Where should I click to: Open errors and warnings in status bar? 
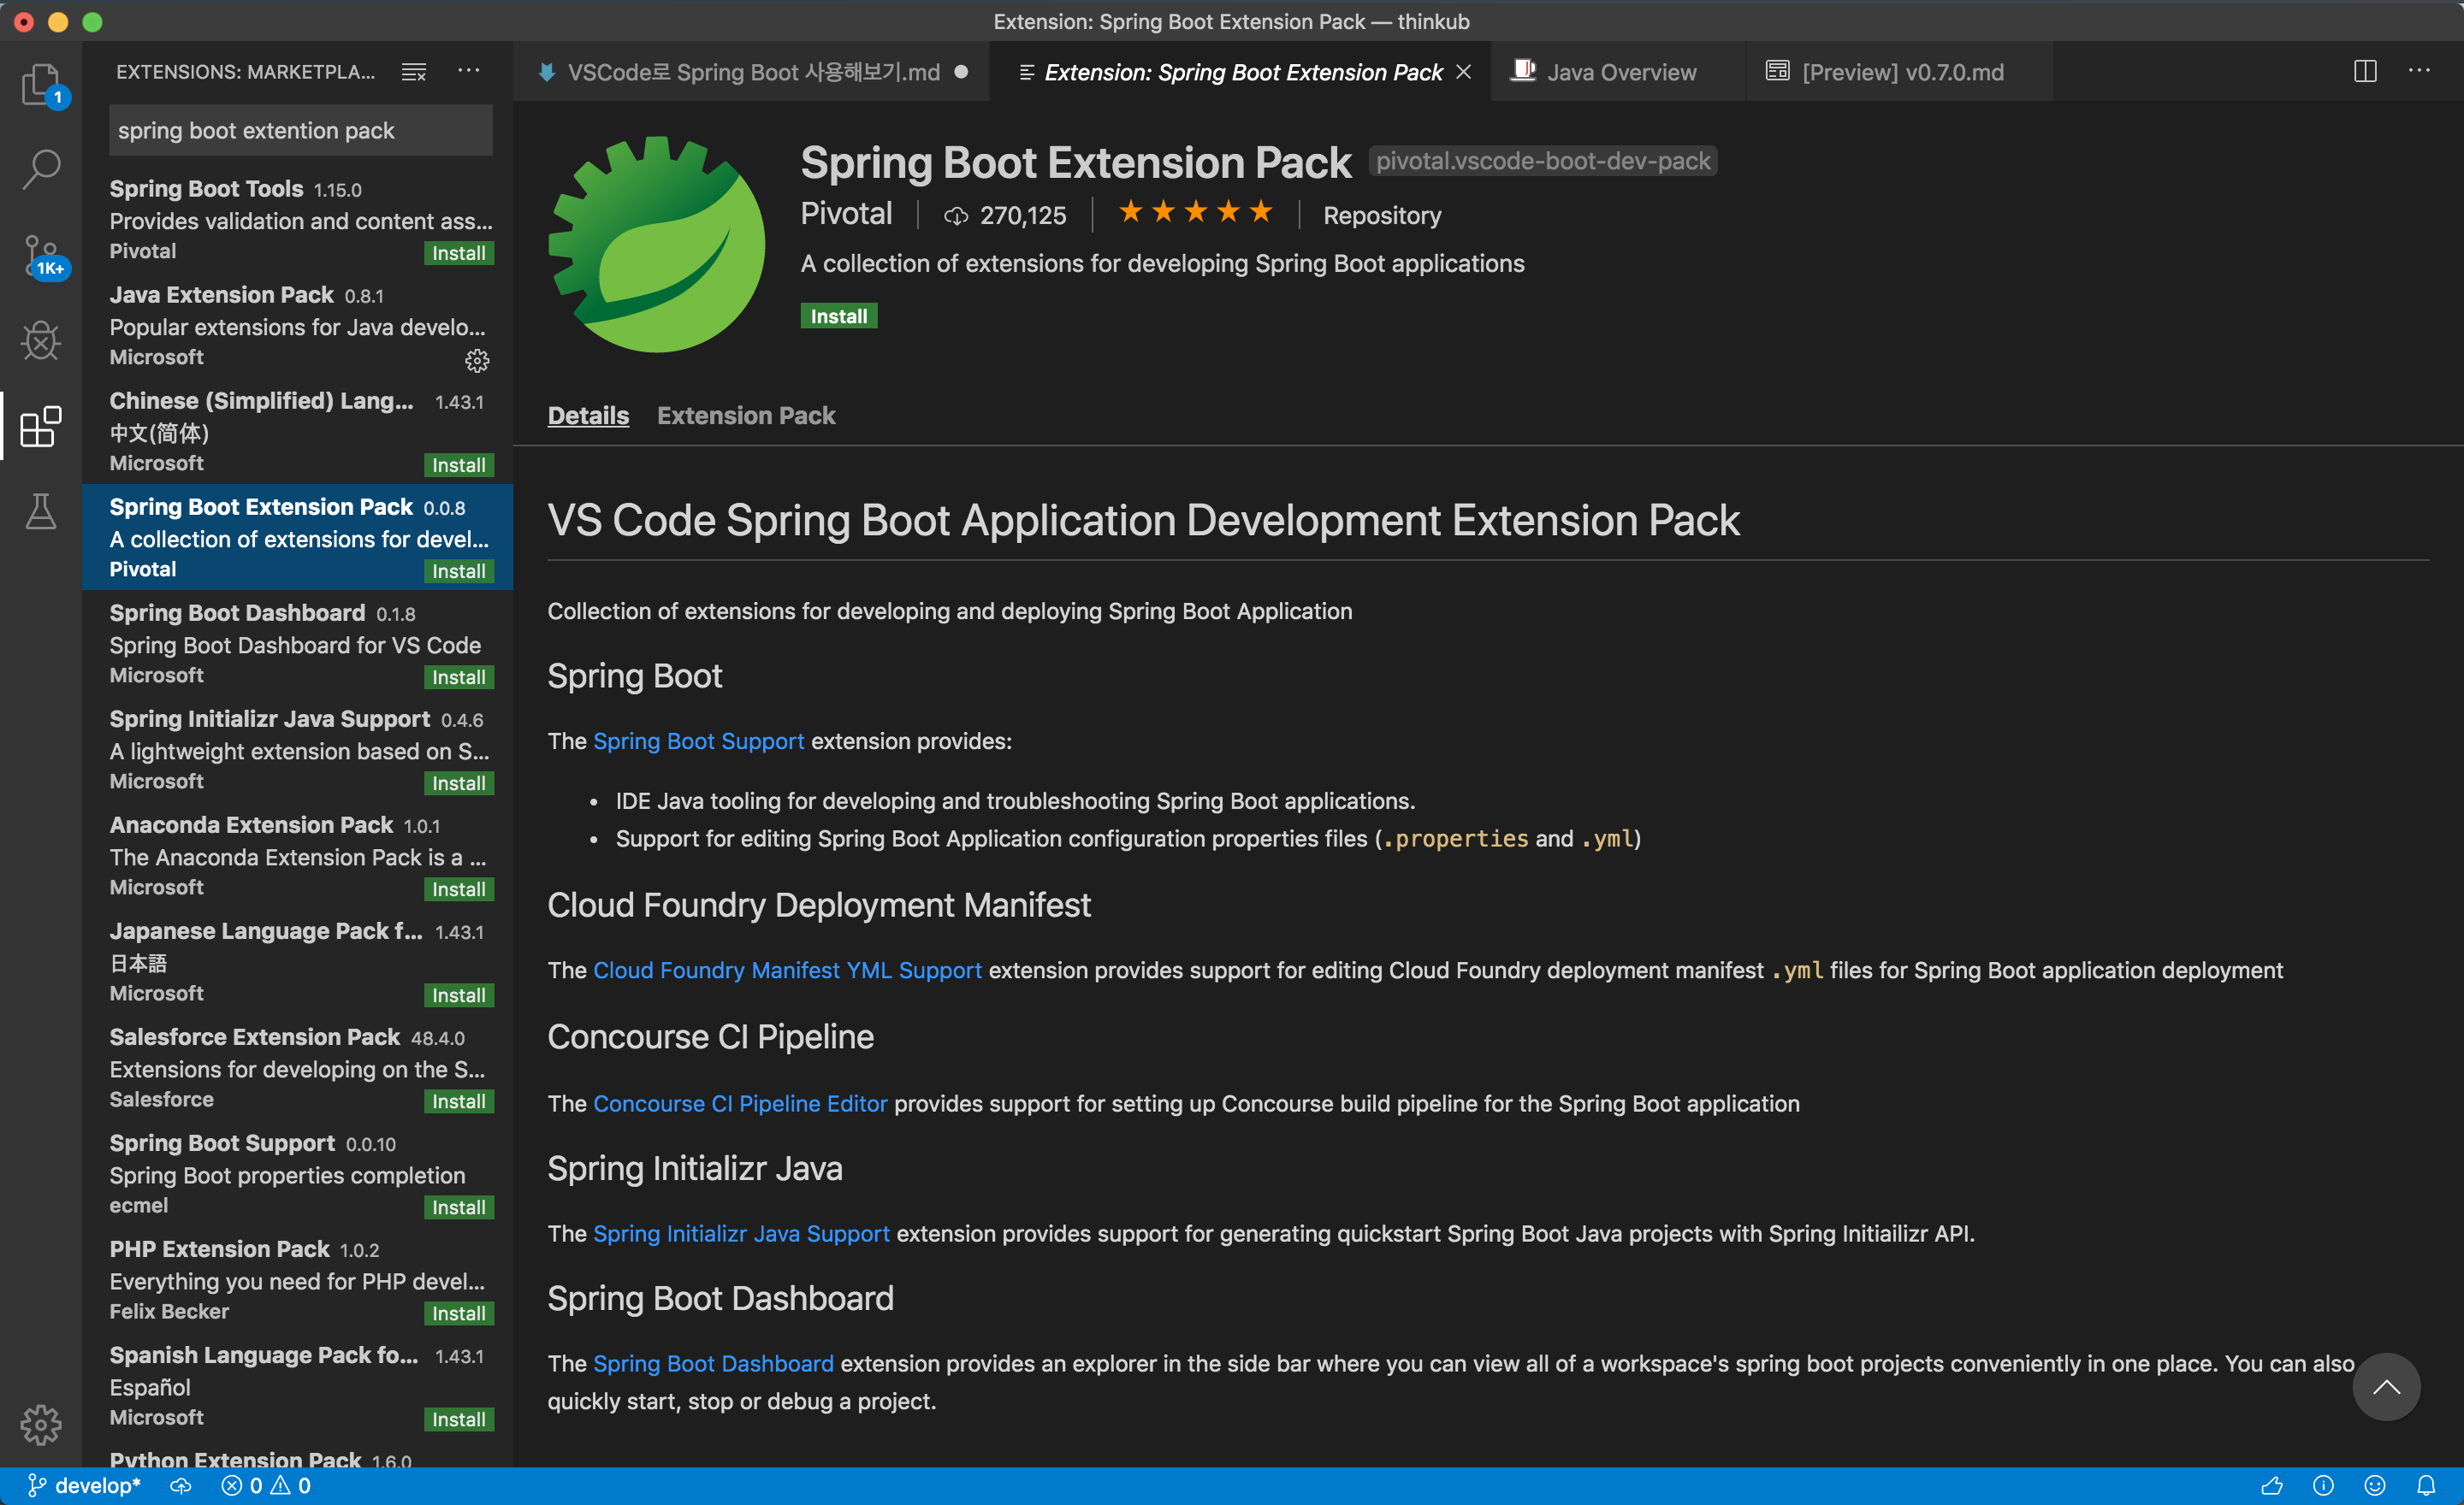click(x=266, y=1486)
